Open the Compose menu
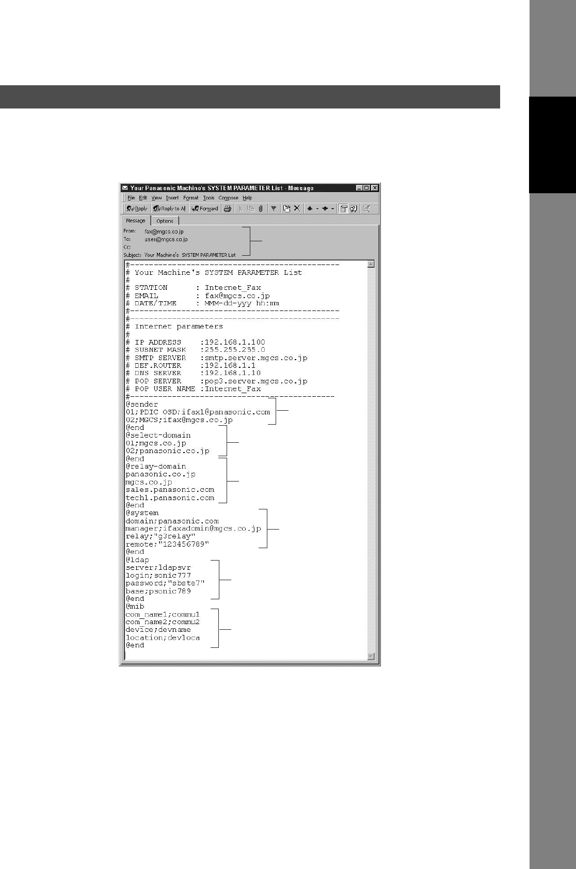 [228, 198]
